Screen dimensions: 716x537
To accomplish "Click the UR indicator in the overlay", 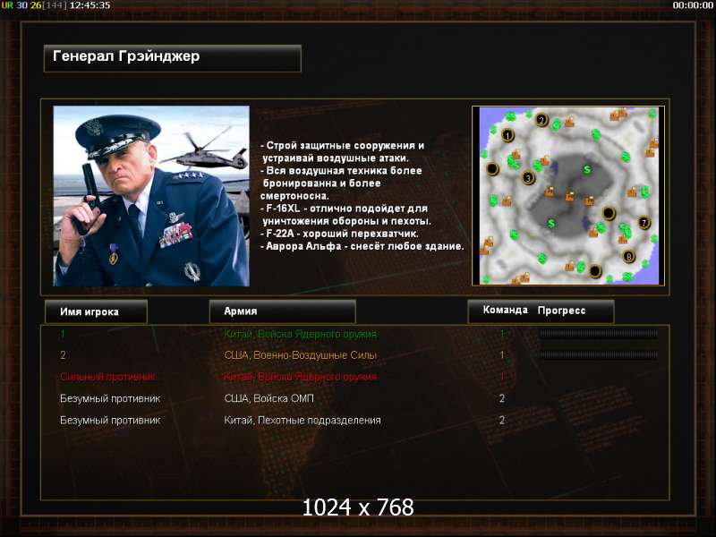I will coord(7,5).
